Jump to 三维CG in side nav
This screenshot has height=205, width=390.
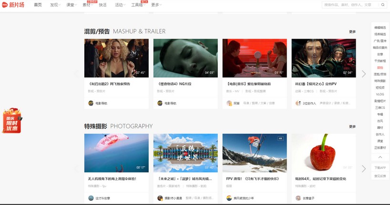[380, 107]
